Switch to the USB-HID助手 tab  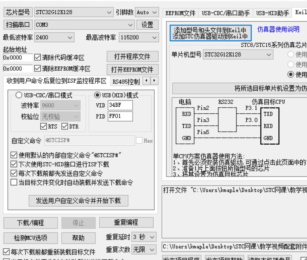[x=272, y=13]
